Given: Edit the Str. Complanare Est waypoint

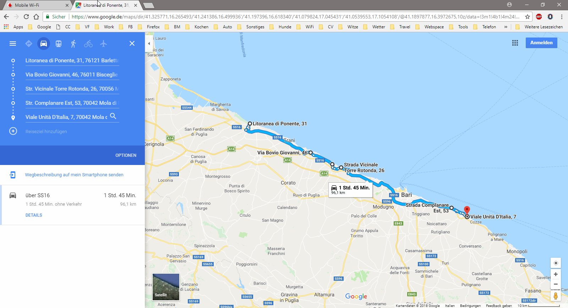Looking at the screenshot, I should pos(72,103).
